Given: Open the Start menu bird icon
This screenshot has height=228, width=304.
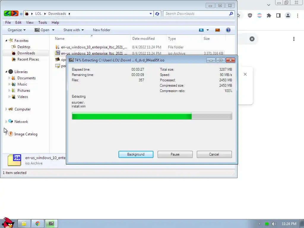Looking at the screenshot, I should pyautogui.click(x=8, y=223).
